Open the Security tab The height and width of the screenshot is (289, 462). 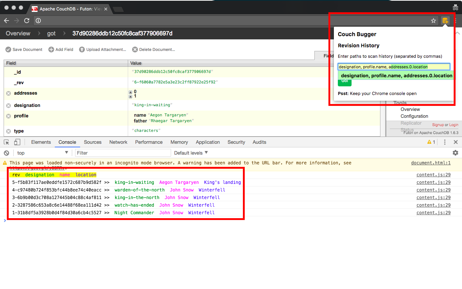coord(236,142)
